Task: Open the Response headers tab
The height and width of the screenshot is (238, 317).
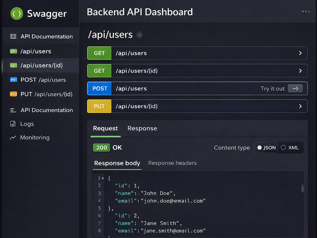Action: click(172, 163)
